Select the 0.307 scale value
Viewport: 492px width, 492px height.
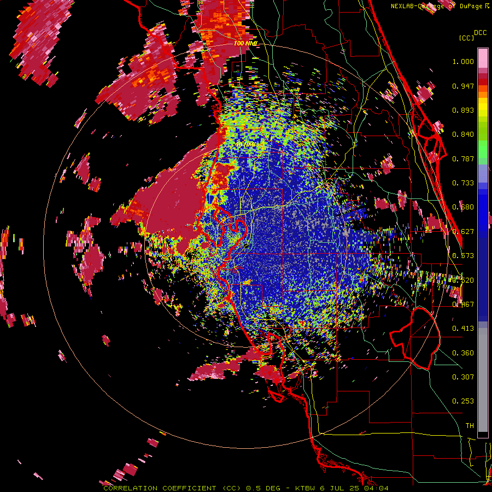tap(463, 377)
